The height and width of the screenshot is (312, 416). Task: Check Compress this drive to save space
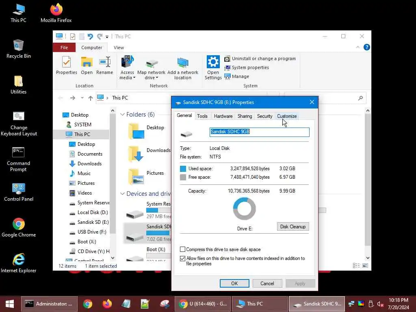click(x=182, y=249)
